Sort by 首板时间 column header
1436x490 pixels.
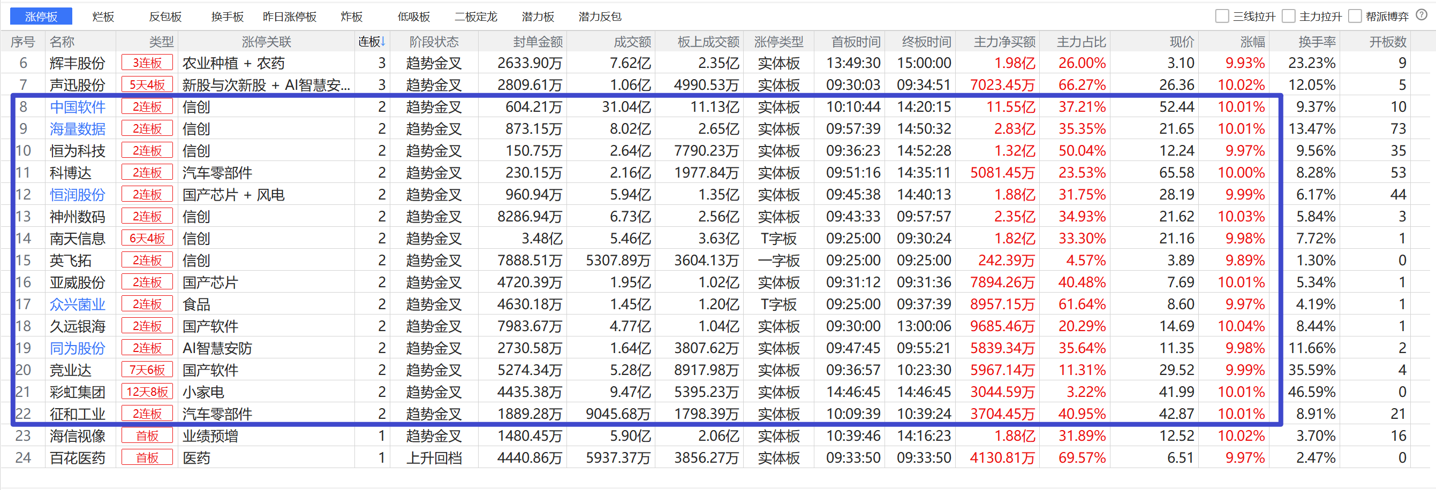[856, 41]
